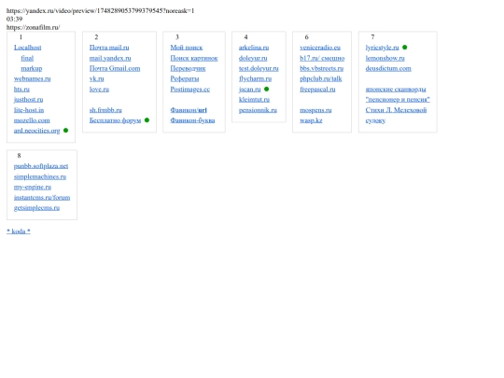Screen dimensions: 504x378
Task: Visit getsimplecms.ru link
Action: 36,208
